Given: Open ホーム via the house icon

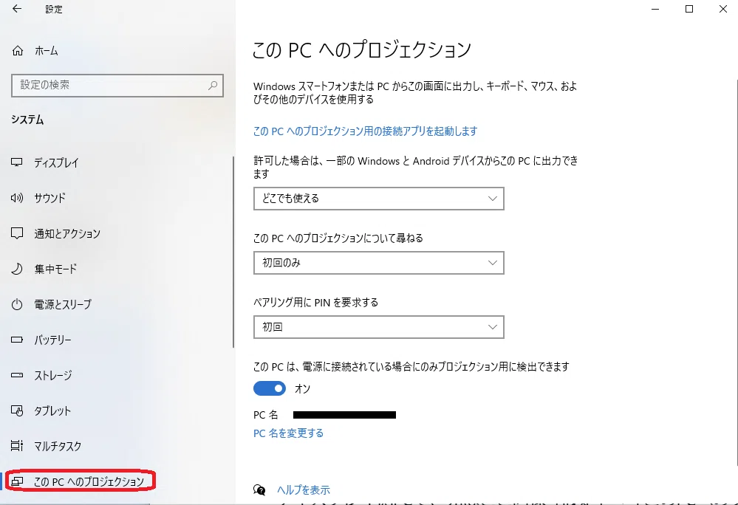Looking at the screenshot, I should (x=18, y=50).
